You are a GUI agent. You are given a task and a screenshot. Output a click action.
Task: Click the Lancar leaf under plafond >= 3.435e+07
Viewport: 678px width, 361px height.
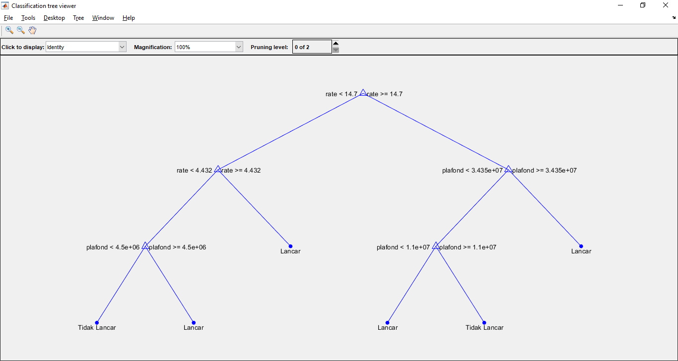(581, 246)
